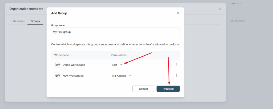Expand the Edit permissions dropdown
The image size is (273, 109).
pyautogui.click(x=117, y=65)
